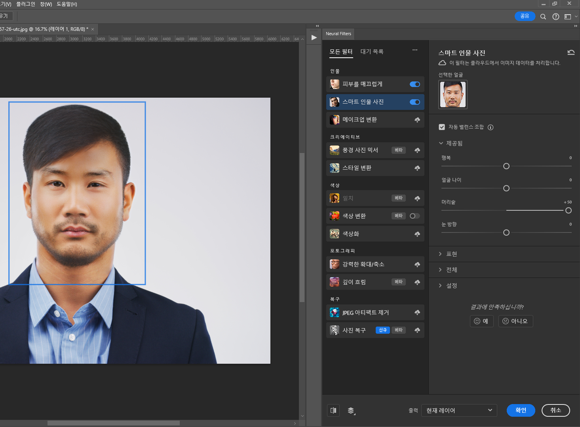The image size is (580, 427).
Task: Download the 색상화 filter cloud icon
Action: (x=417, y=234)
